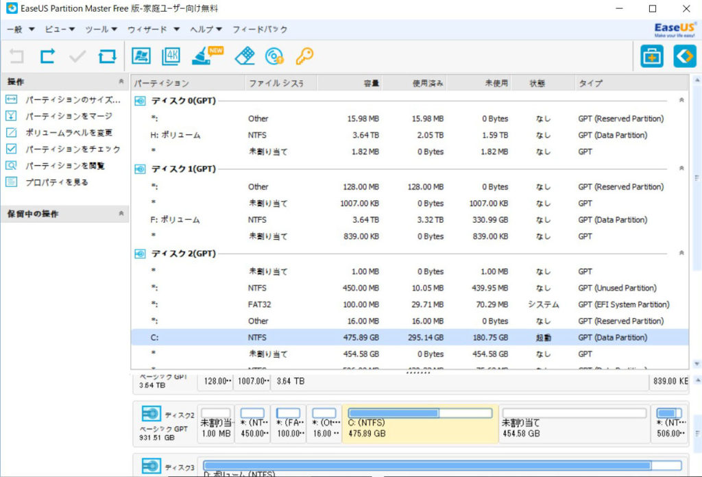Click the resize partition icon in sidebar

click(11, 99)
